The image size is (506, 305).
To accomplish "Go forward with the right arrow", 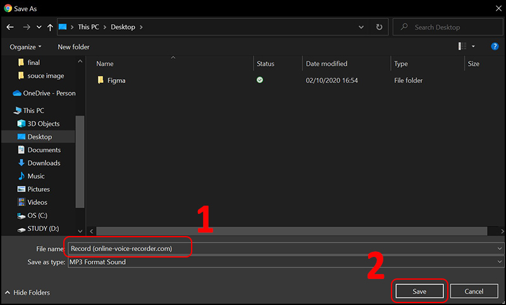I will coord(27,27).
